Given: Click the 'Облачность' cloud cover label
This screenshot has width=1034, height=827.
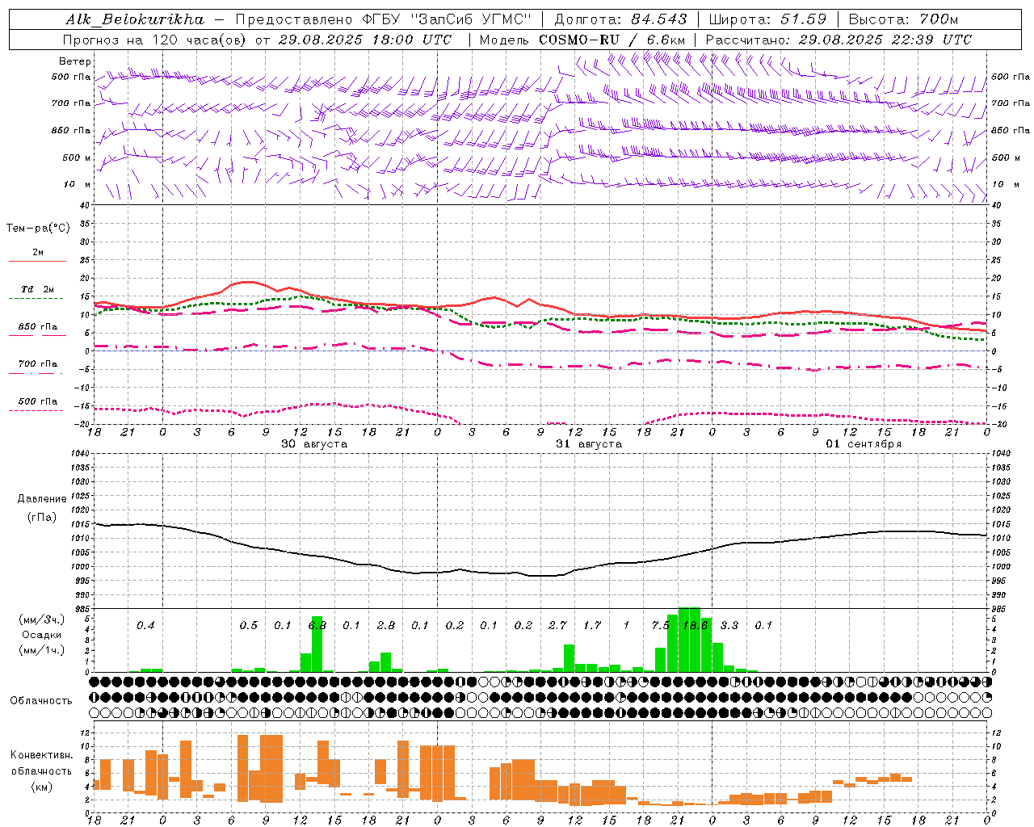Looking at the screenshot, I should point(41,701).
